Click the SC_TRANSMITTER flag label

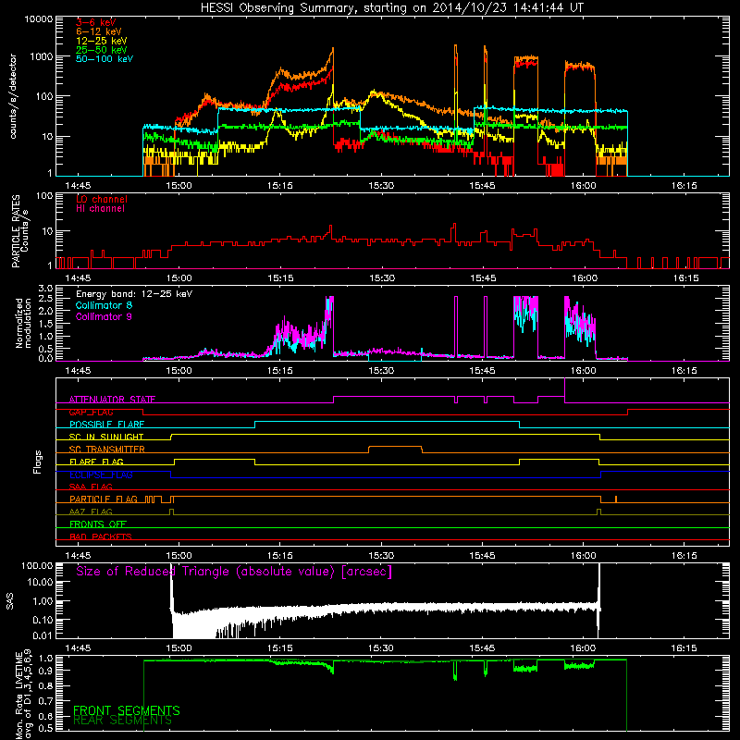coord(107,450)
